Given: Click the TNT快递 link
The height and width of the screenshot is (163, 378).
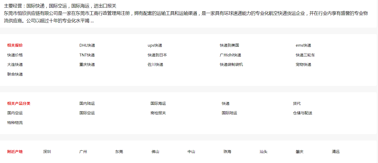Looking at the screenshot, I should point(87,55).
